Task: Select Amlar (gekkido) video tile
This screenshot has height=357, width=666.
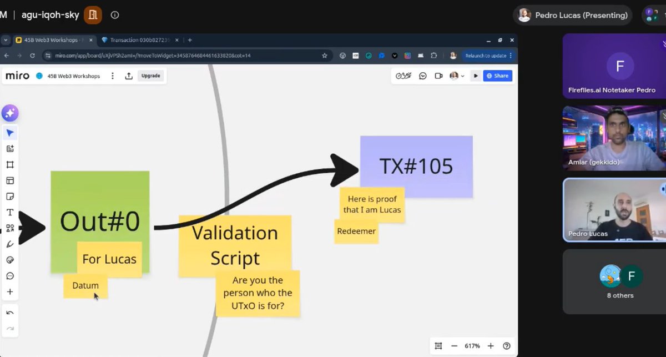Action: pos(614,138)
